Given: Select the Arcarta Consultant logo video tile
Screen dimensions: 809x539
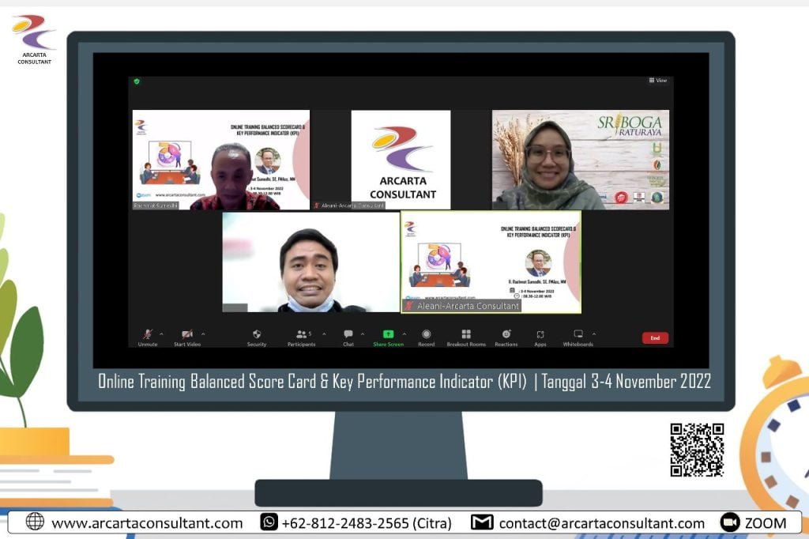Looking at the screenshot, I should click(401, 160).
